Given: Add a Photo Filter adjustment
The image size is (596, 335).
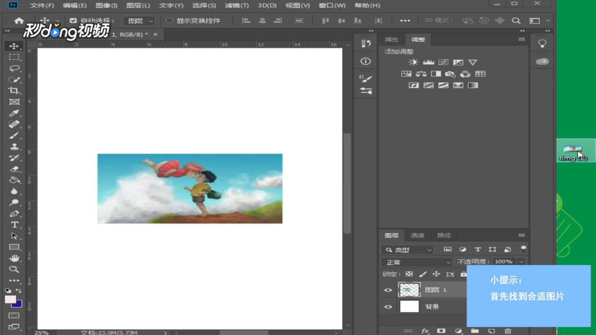Looking at the screenshot, I should [450, 74].
